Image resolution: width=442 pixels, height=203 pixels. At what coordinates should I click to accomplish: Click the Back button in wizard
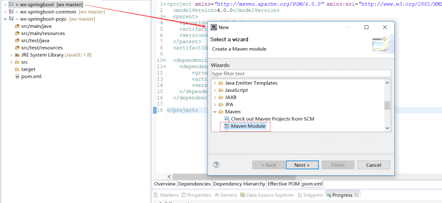269,165
